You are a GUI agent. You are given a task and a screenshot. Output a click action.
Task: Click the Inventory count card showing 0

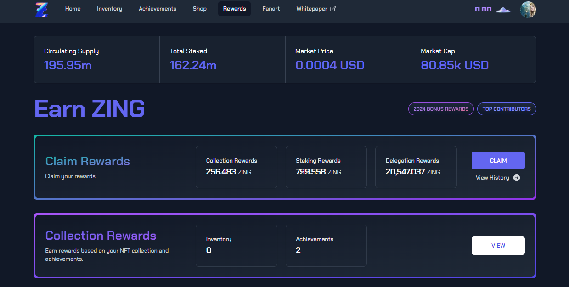click(x=237, y=246)
